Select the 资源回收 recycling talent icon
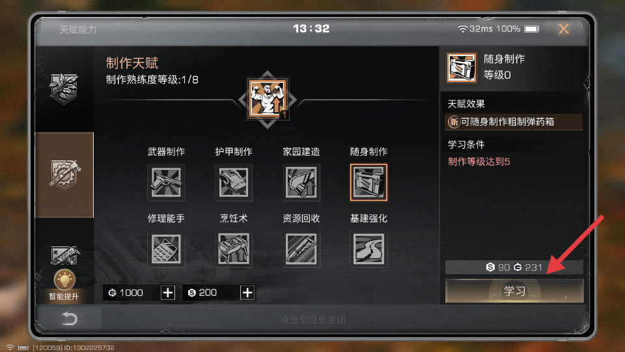This screenshot has width=625, height=352. coord(301,249)
